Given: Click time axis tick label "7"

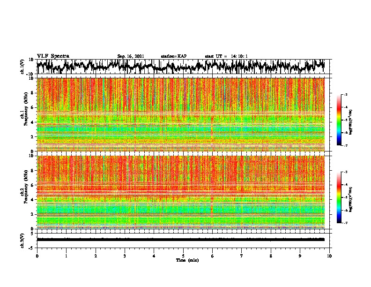Looking at the screenshot, I should pyautogui.click(x=242, y=256).
